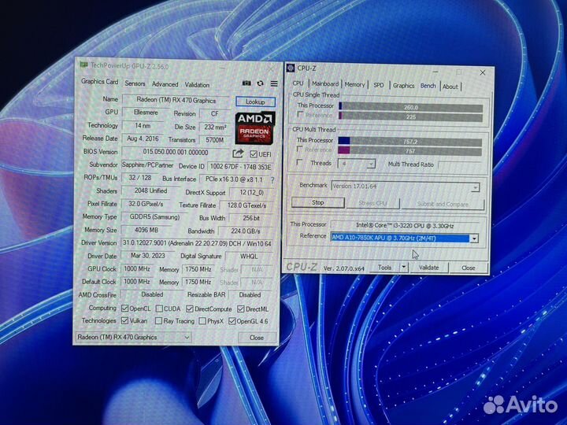Click the bus interface question mark icon

(272, 180)
